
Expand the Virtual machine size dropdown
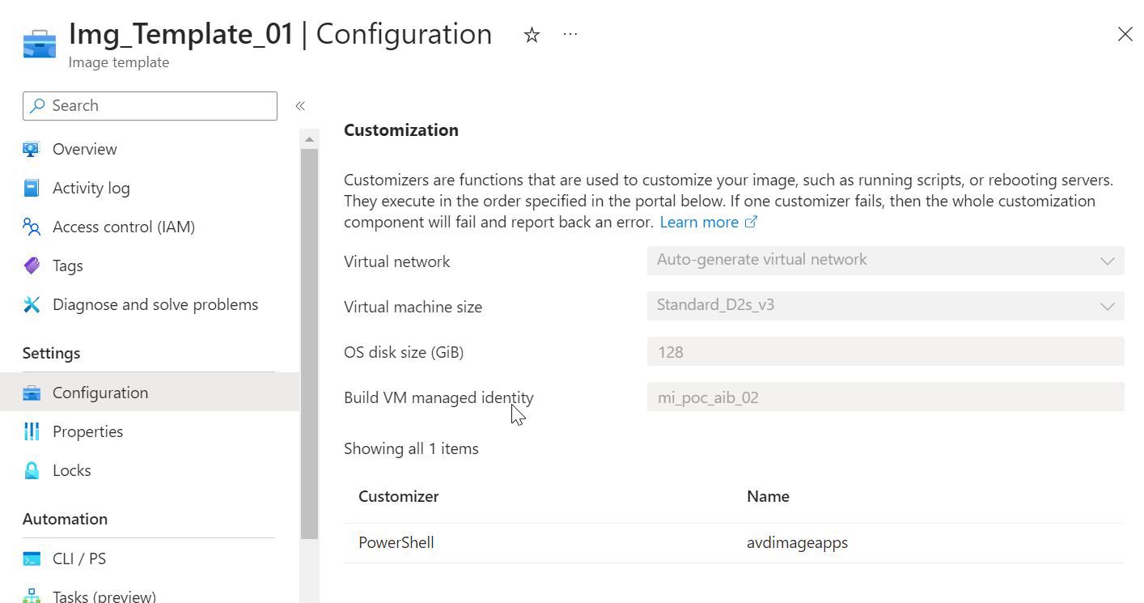(885, 306)
